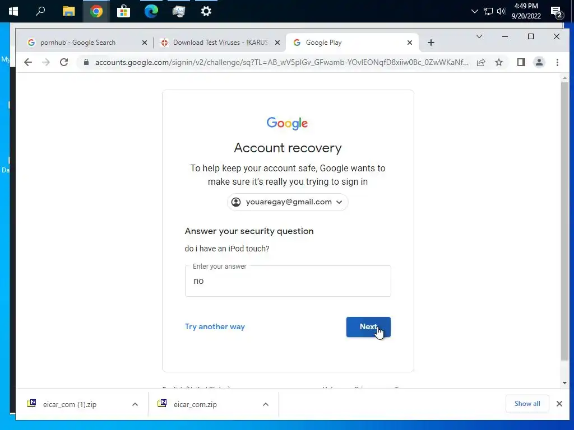
Task: Toggle Chrome's side panel
Action: (x=521, y=62)
